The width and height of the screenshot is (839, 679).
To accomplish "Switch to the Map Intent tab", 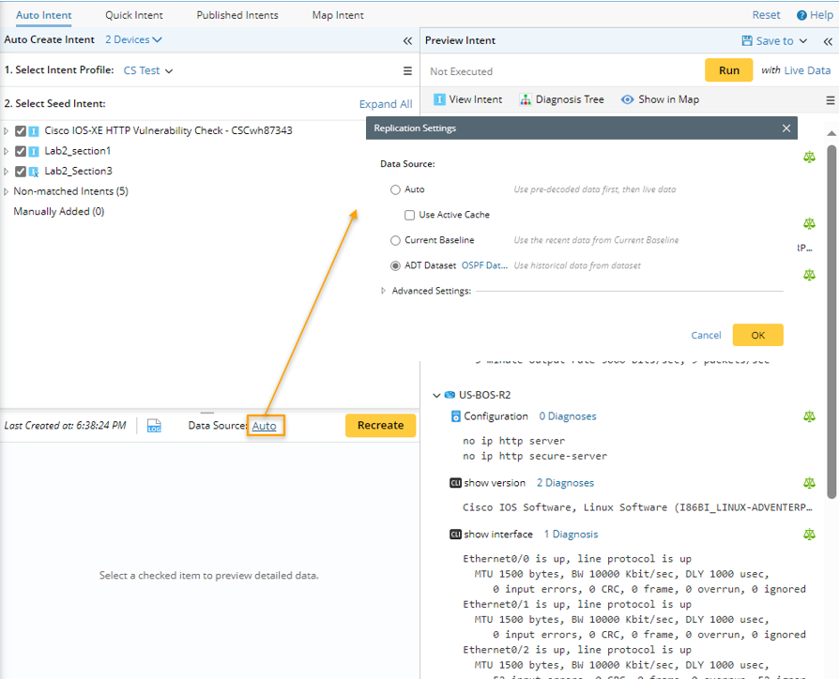I will [x=338, y=15].
